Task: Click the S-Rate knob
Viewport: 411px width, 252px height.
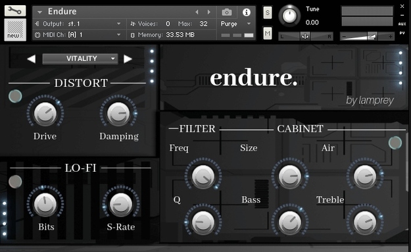Action: point(120,204)
